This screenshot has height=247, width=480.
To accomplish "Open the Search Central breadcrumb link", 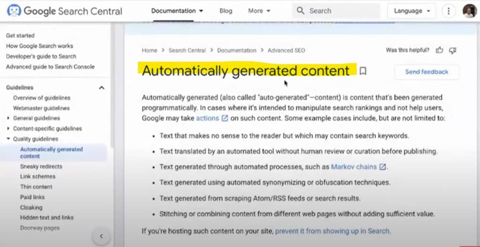I will point(187,50).
